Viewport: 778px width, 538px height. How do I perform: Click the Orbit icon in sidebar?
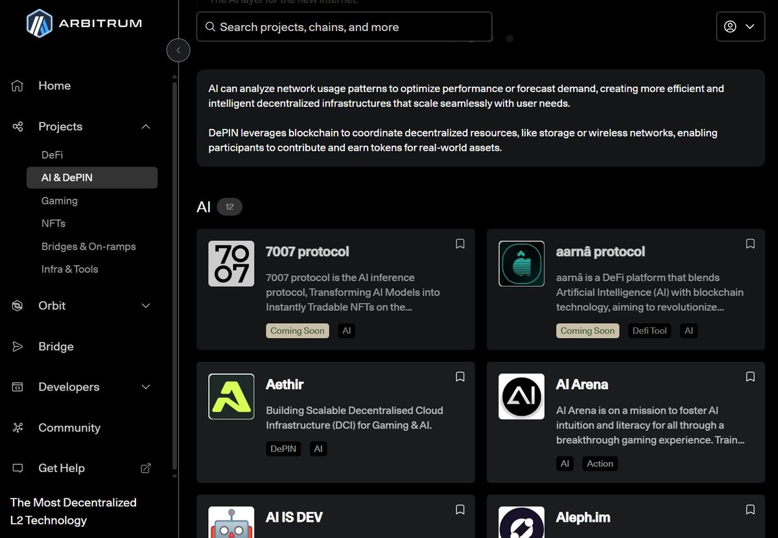point(18,306)
